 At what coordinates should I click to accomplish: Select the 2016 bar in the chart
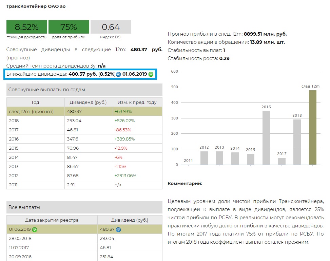(266, 137)
